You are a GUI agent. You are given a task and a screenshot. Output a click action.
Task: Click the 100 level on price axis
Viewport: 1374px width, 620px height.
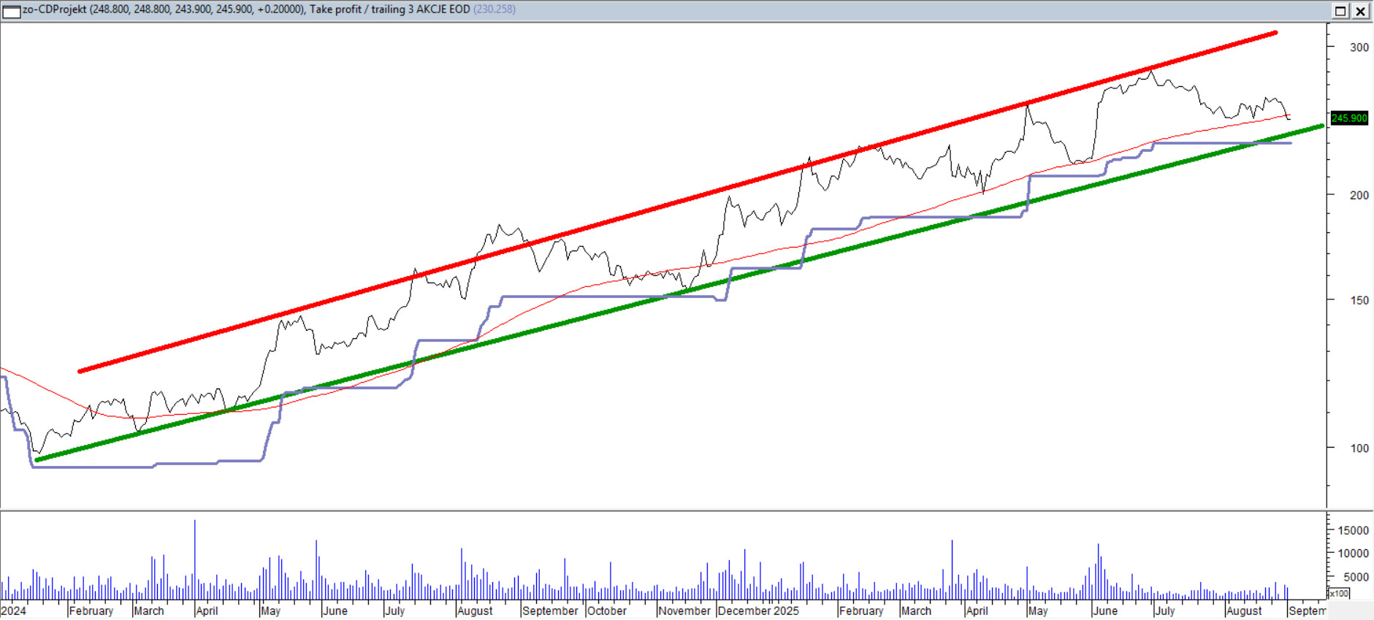coord(1359,448)
